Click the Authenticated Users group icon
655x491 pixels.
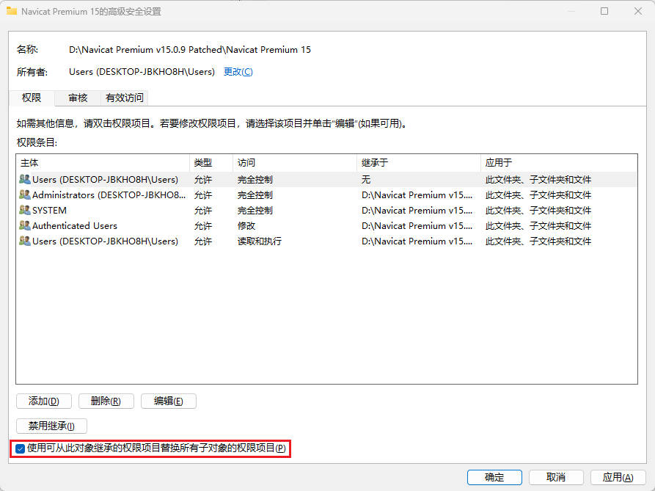coord(23,225)
